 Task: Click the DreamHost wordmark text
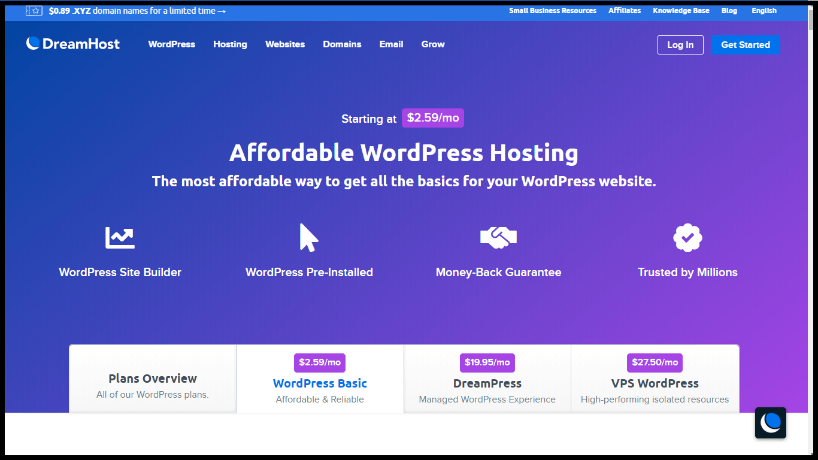point(81,44)
